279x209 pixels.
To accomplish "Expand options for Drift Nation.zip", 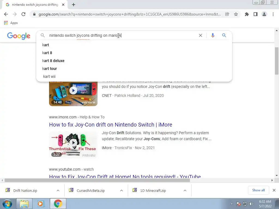I will click(x=58, y=190).
